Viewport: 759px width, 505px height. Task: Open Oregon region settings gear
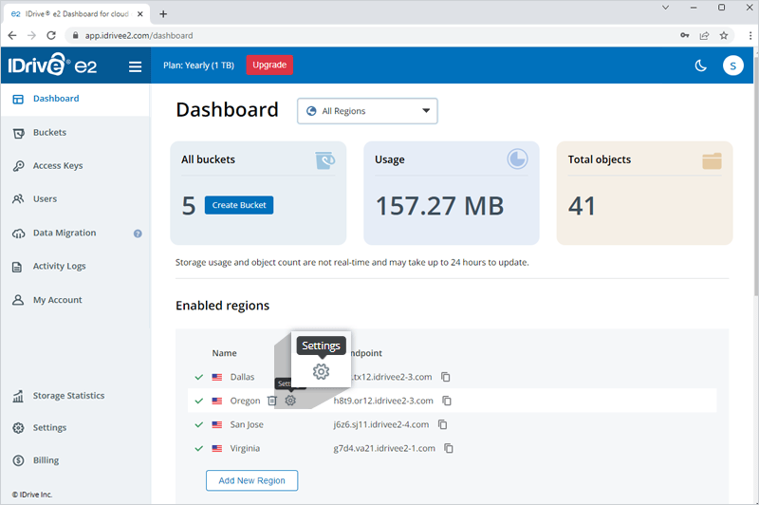(x=290, y=401)
